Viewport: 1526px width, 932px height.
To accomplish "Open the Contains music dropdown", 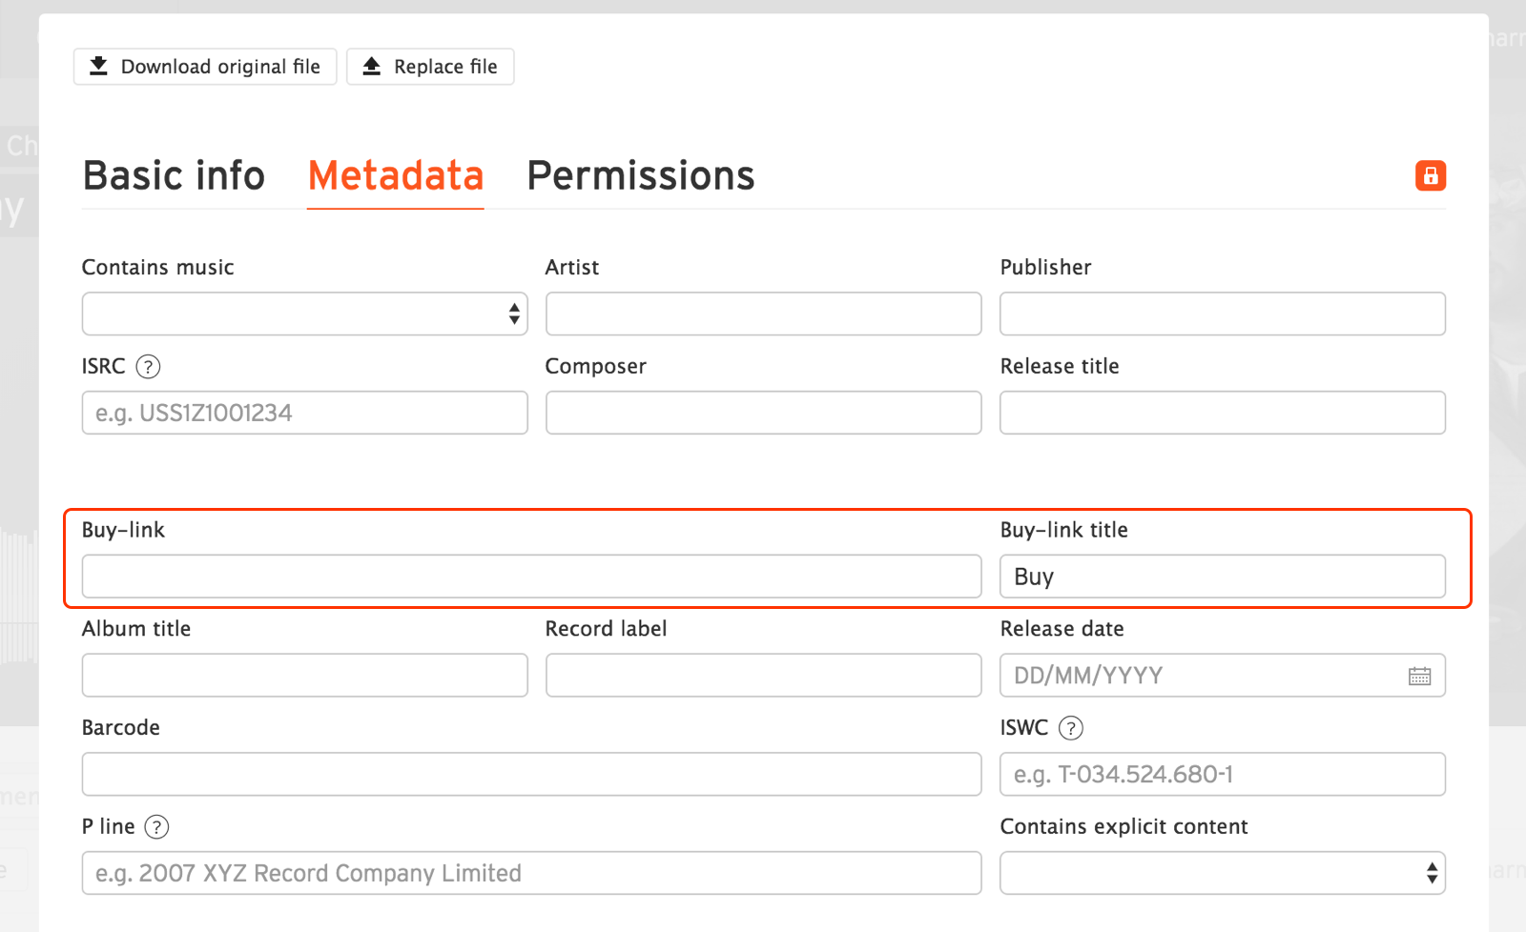I will pos(304,314).
